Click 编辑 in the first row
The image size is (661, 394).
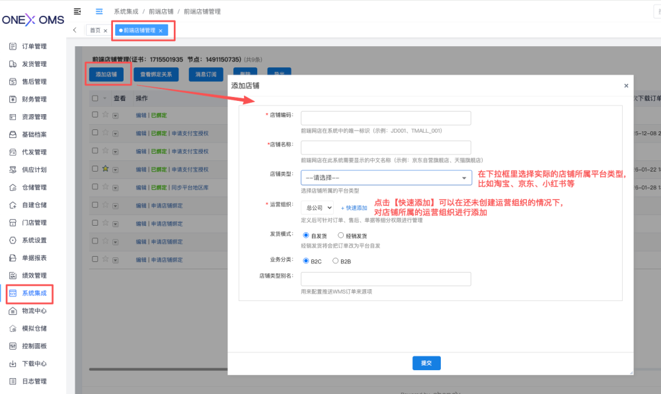pyautogui.click(x=141, y=115)
